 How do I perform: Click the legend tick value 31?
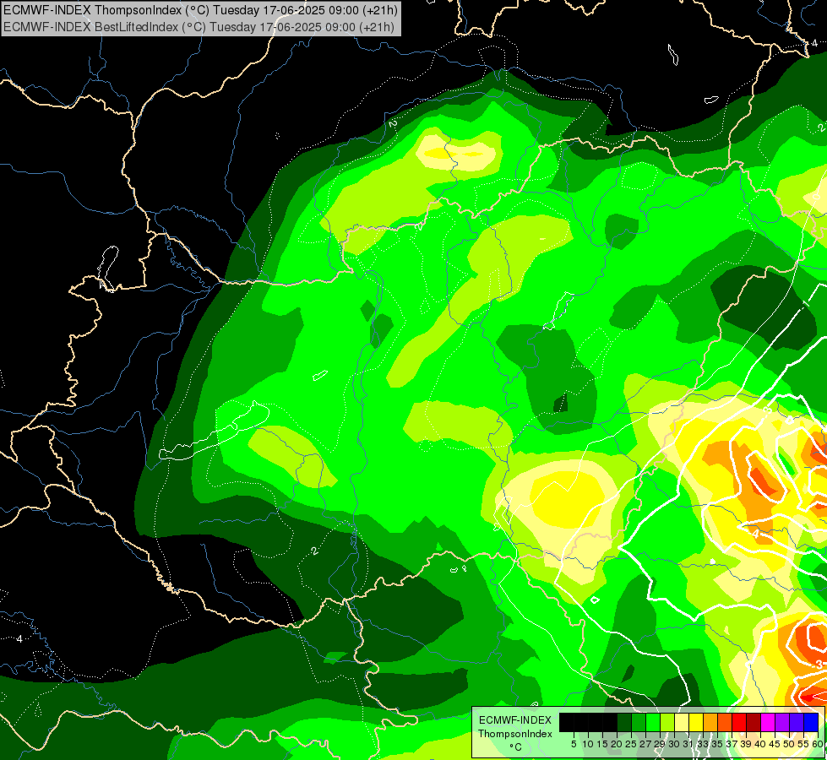click(x=688, y=744)
